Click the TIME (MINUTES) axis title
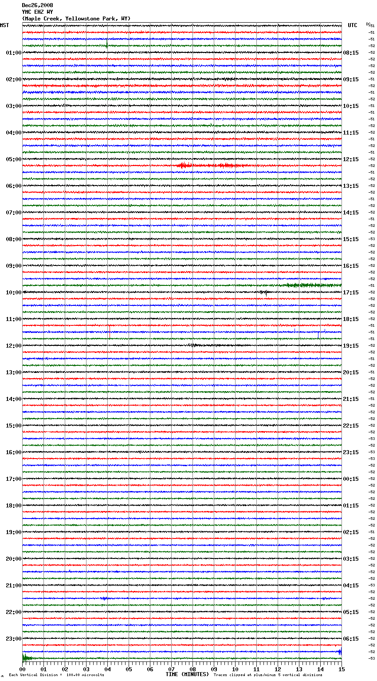377x681 pixels. tap(187, 674)
